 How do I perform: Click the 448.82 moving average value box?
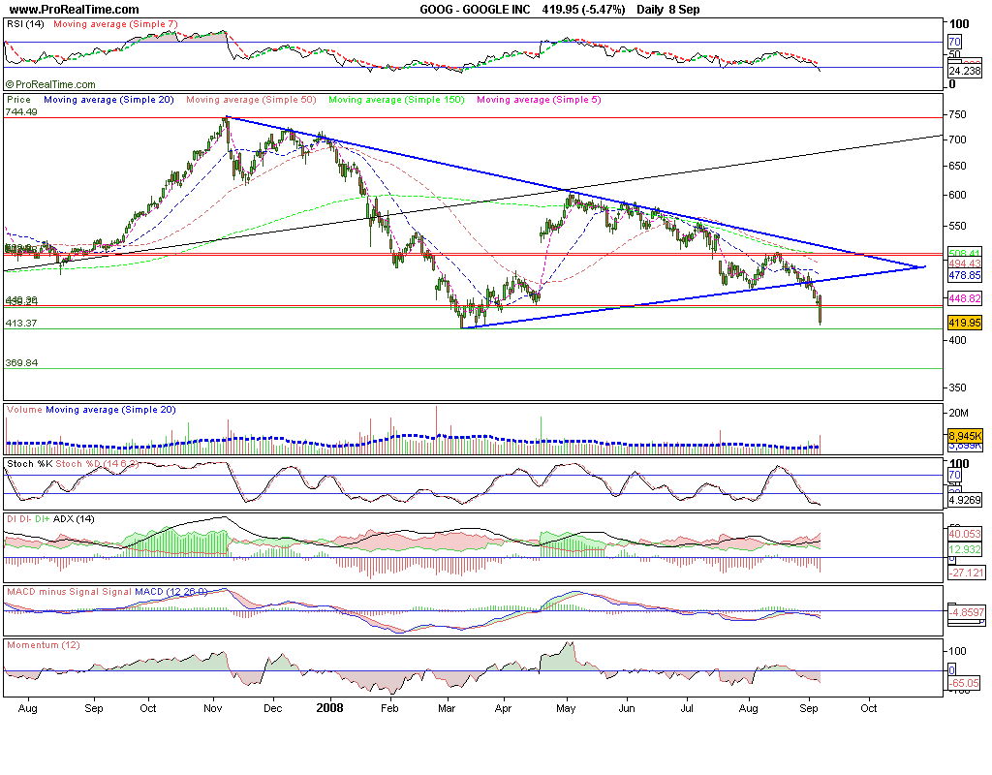pos(964,298)
